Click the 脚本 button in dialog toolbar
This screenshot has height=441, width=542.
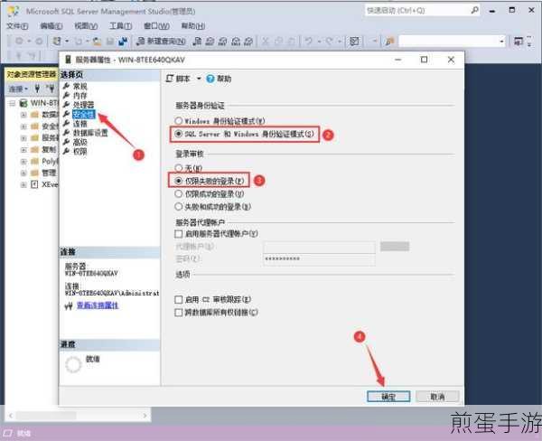point(178,79)
